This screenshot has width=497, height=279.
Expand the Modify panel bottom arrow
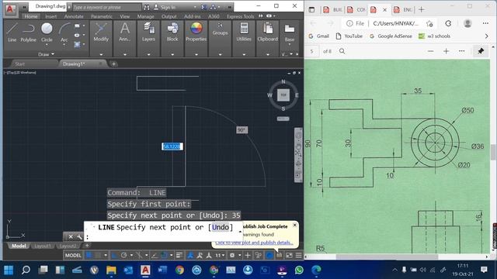[101, 54]
